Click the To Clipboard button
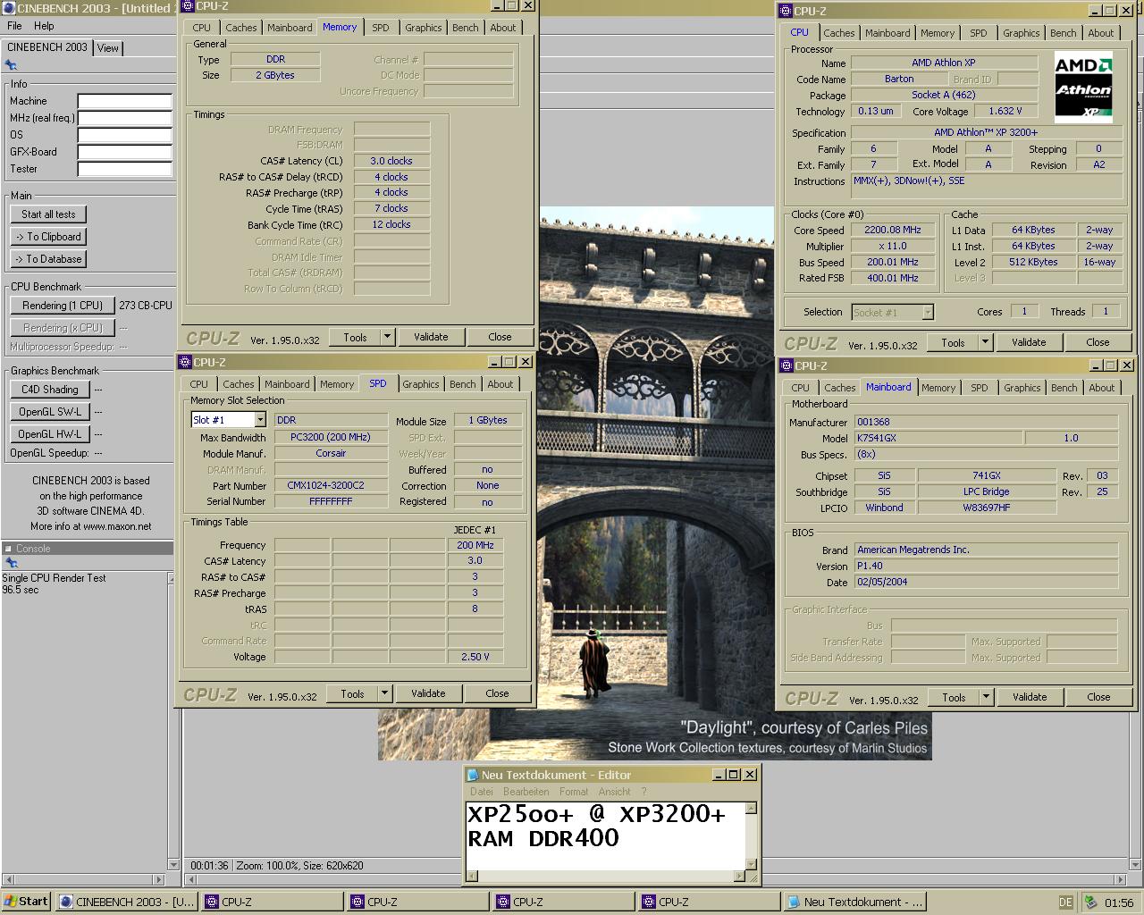1144x915 pixels. click(x=48, y=237)
